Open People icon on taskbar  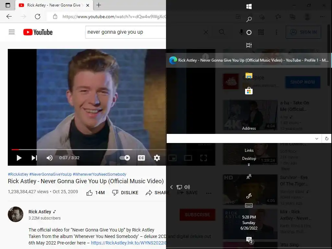click(x=249, y=177)
